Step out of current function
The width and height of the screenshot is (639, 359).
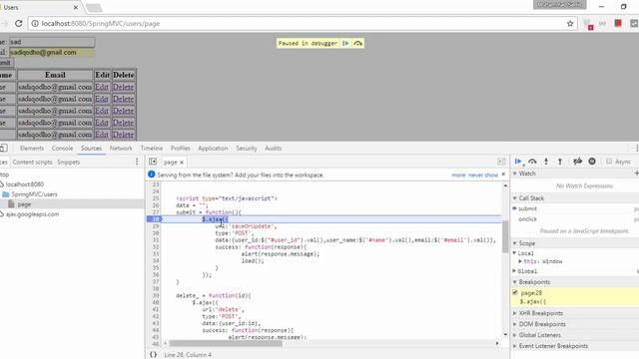pyautogui.click(x=560, y=162)
